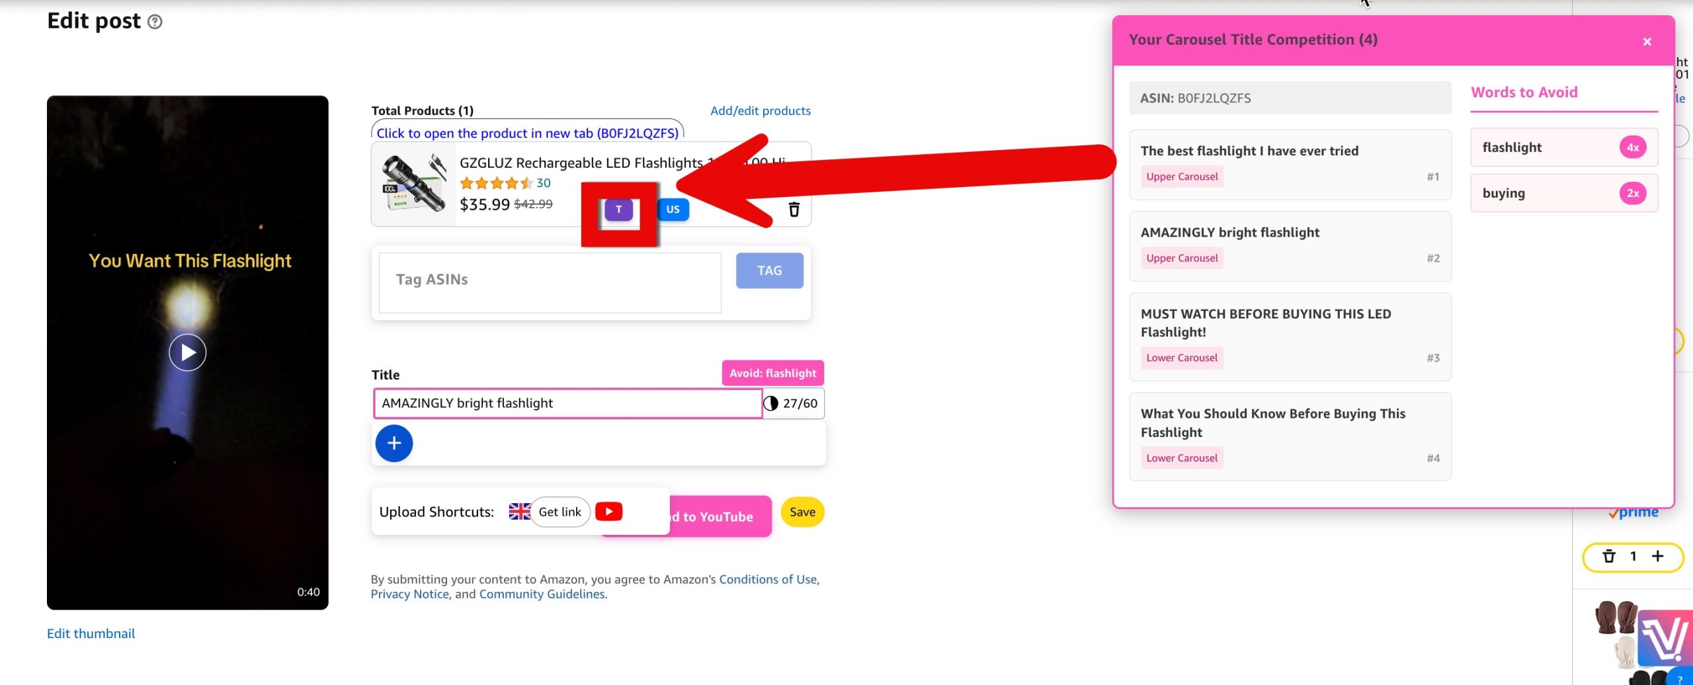Screen dimensions: 1693x685
Task: Click the Edit thumbnail link
Action: [91, 633]
